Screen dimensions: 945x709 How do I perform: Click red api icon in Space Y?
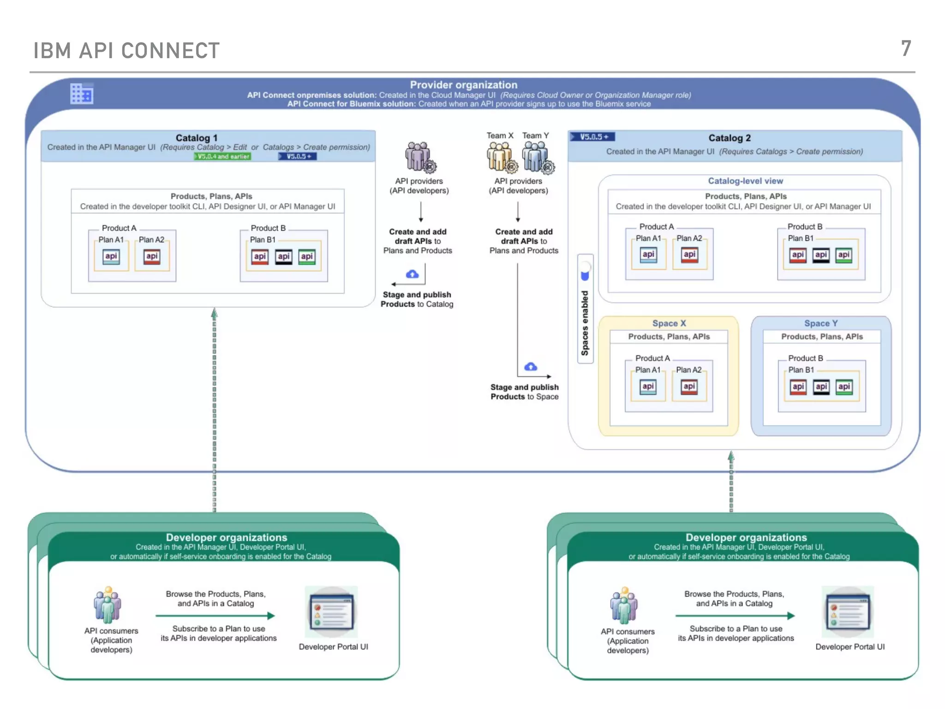click(798, 387)
